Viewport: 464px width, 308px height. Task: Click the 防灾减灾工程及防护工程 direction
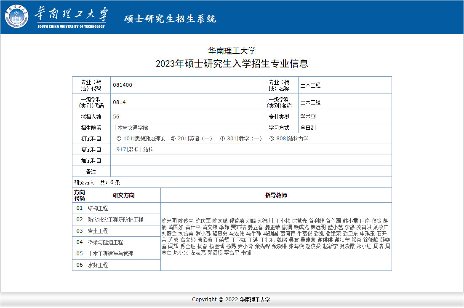115,220
